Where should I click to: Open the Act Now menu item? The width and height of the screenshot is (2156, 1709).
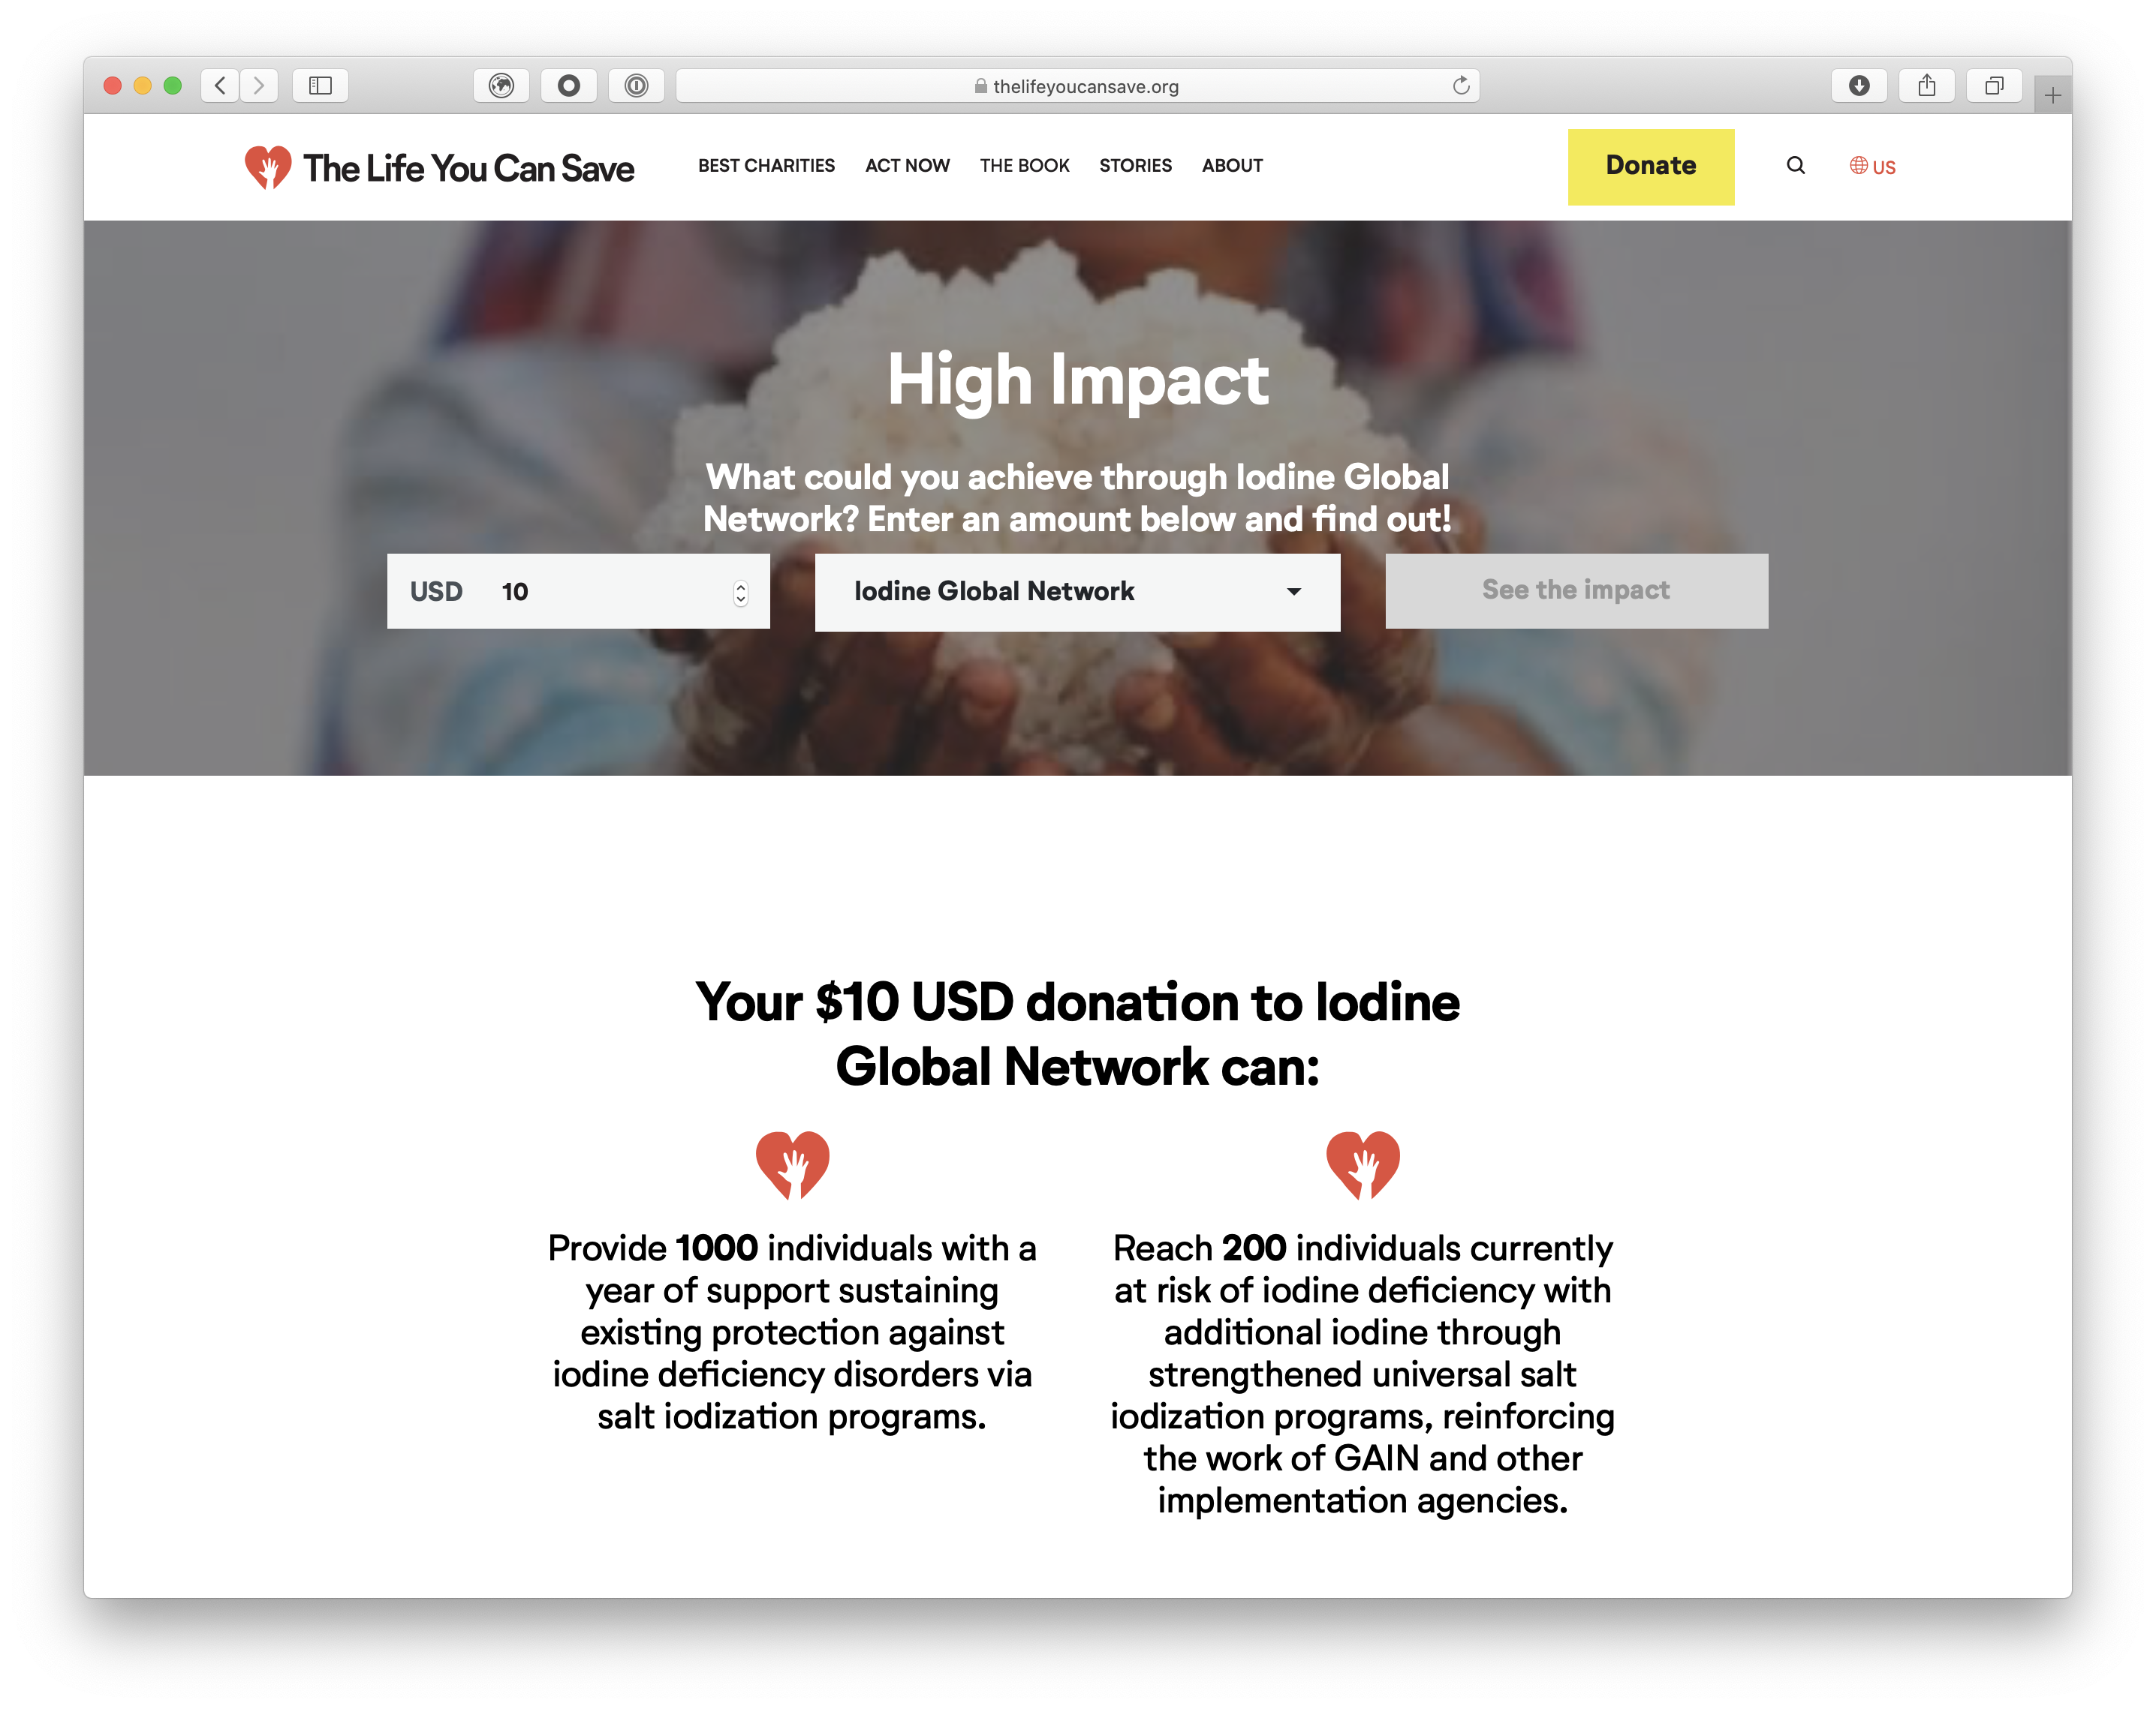coord(907,166)
